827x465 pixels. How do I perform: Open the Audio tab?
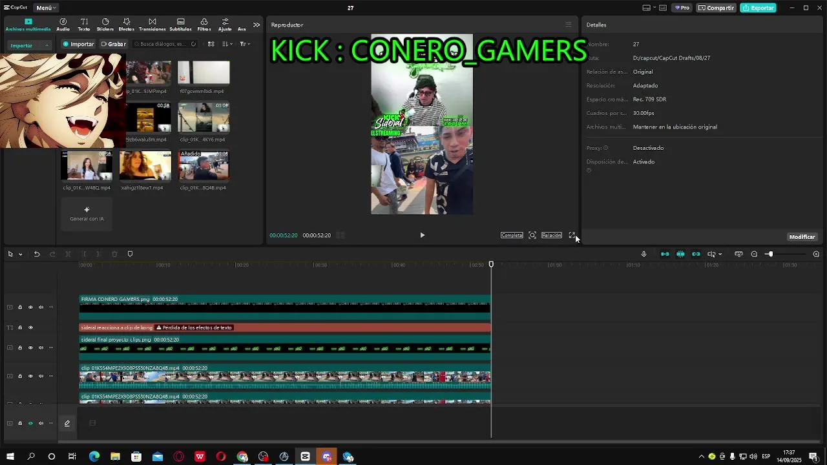63,25
